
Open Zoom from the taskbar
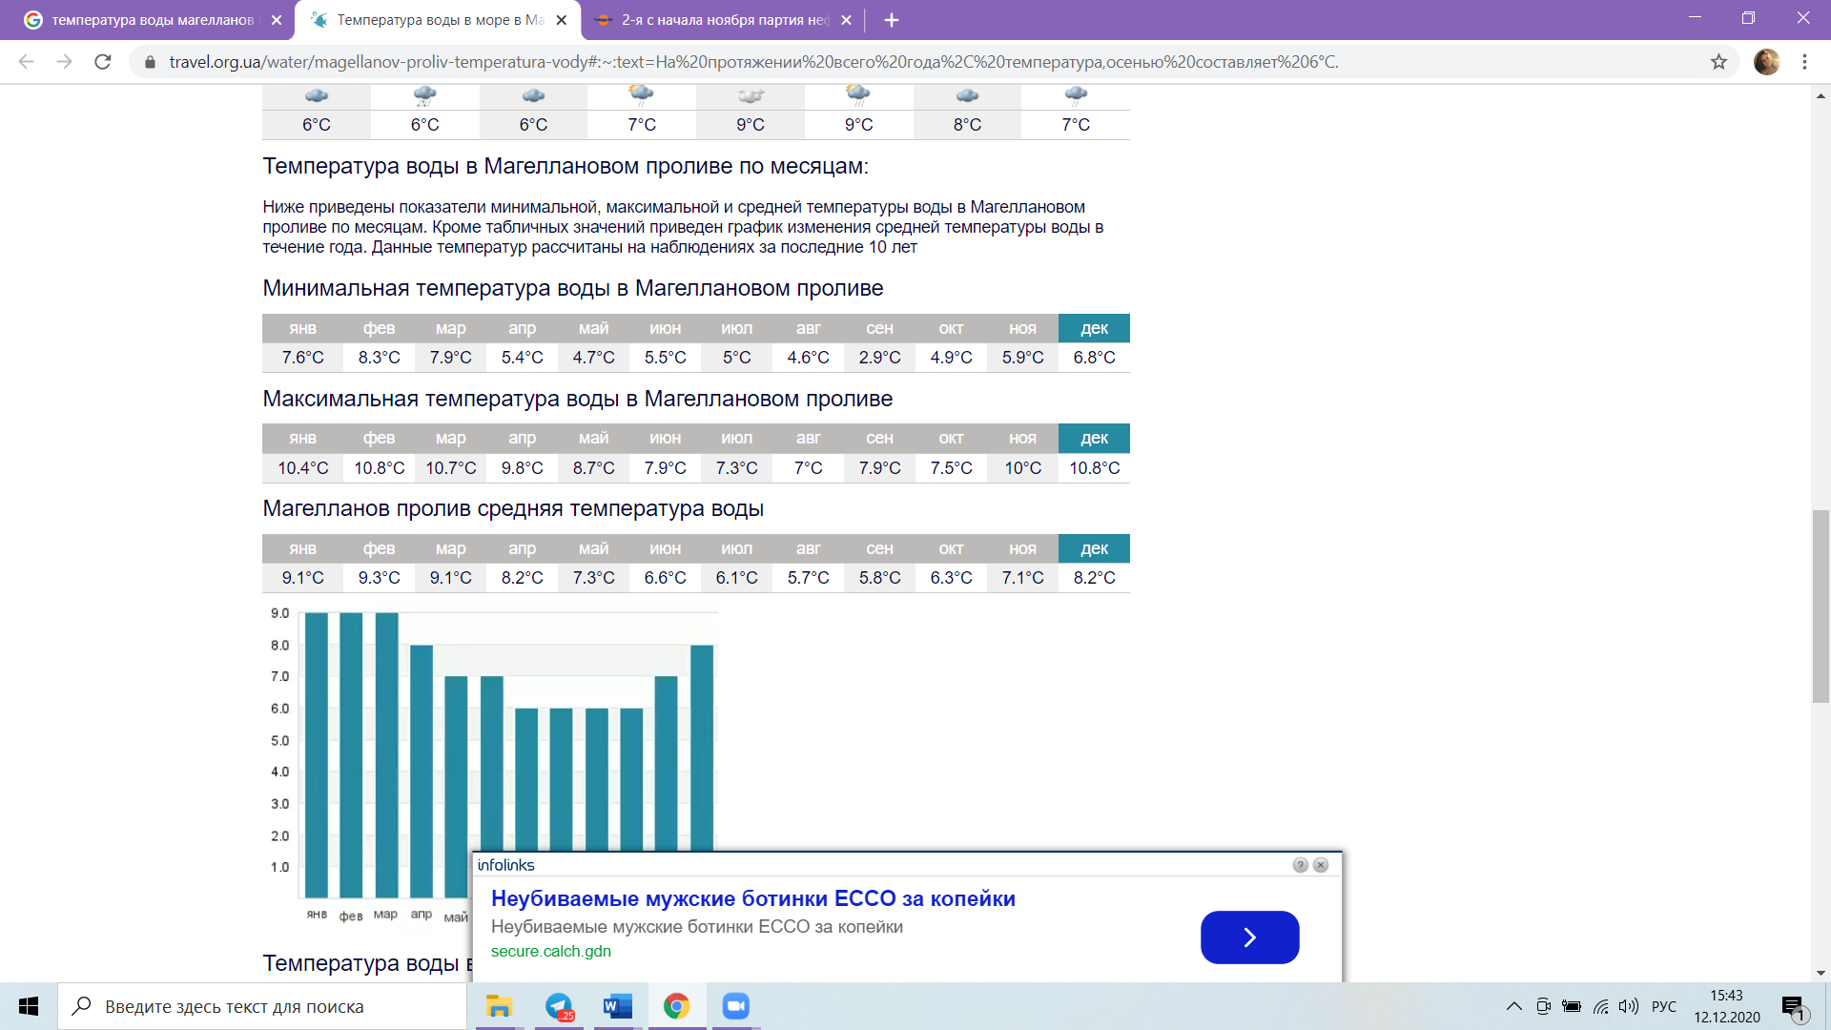click(x=735, y=1006)
